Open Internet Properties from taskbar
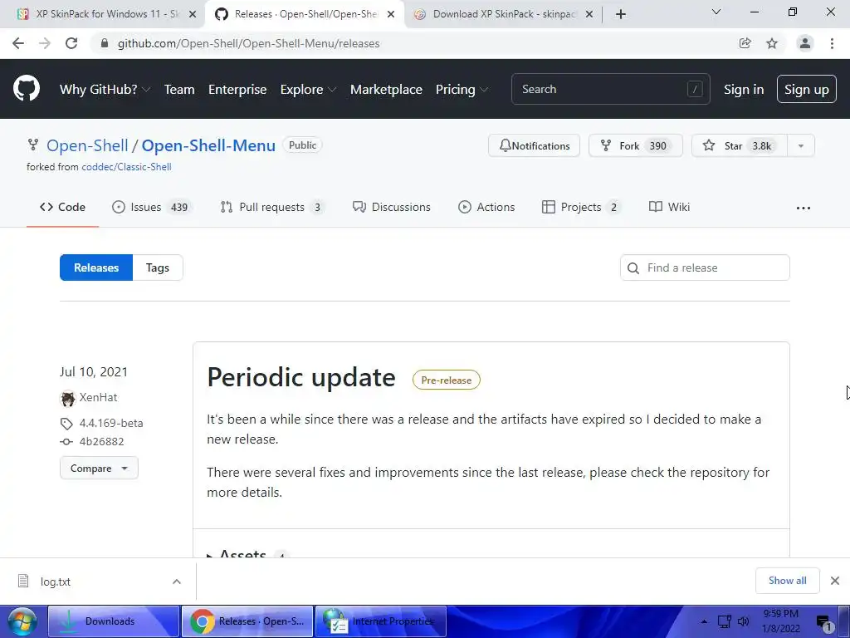 click(x=380, y=621)
